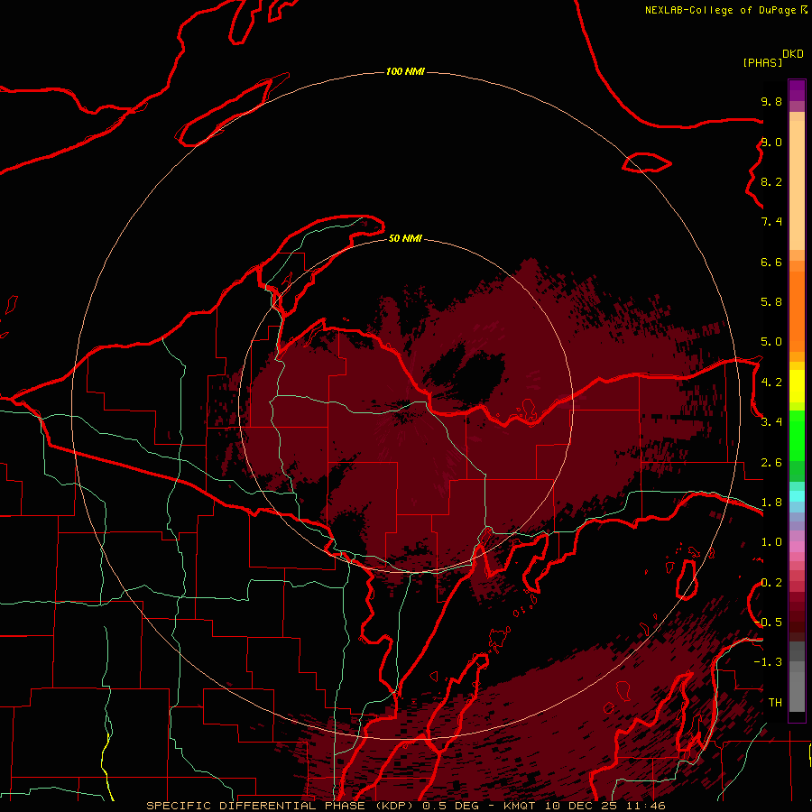Click the 100 NMI range ring label

[405, 71]
